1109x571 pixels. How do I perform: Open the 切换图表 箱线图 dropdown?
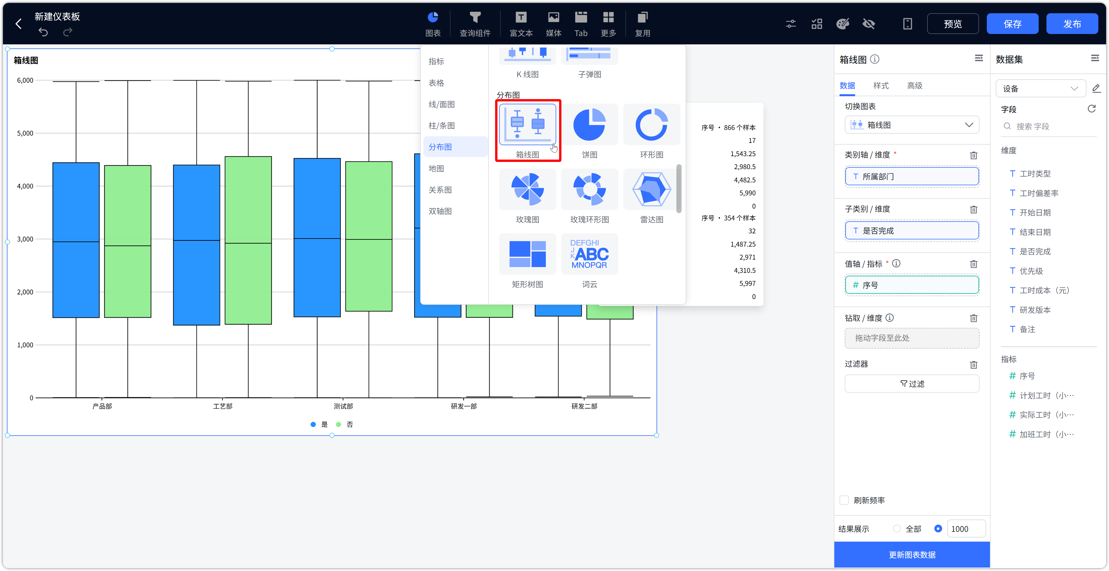click(911, 125)
